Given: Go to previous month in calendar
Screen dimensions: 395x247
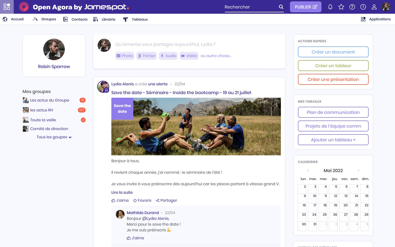Looking at the screenshot, I should 308,170.
